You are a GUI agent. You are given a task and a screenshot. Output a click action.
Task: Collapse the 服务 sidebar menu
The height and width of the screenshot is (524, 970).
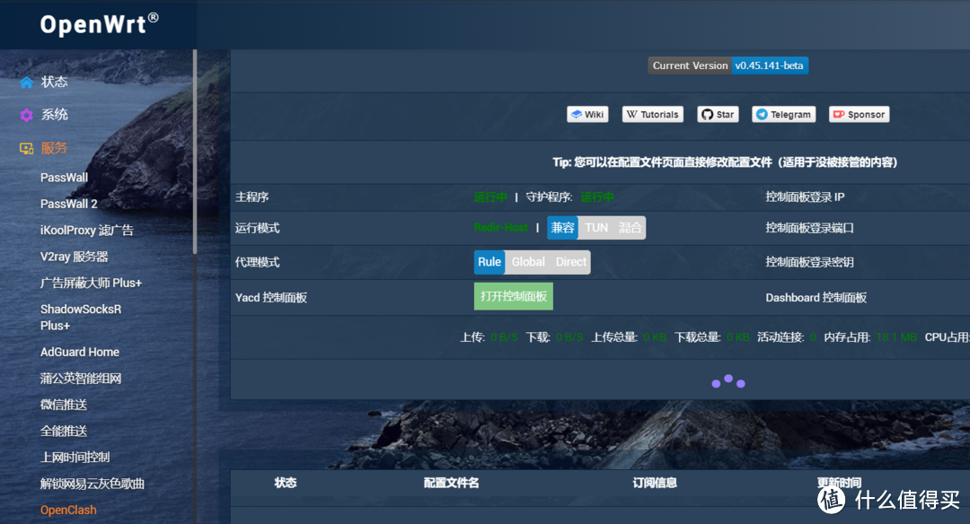(x=55, y=148)
